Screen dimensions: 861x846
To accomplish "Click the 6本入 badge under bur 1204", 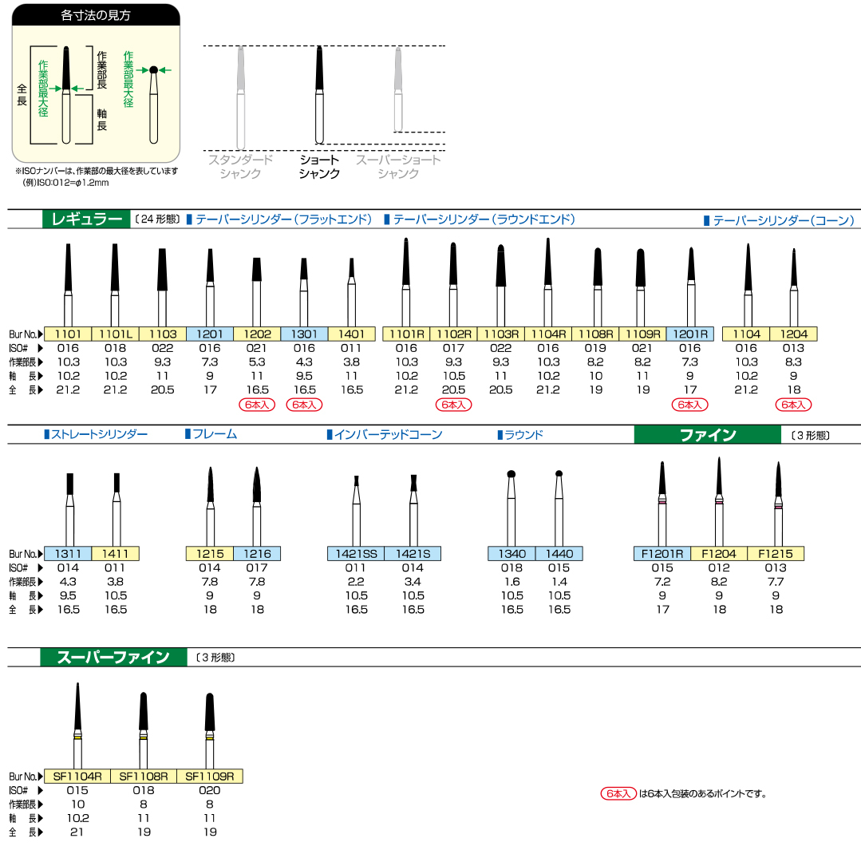I will 793,405.
